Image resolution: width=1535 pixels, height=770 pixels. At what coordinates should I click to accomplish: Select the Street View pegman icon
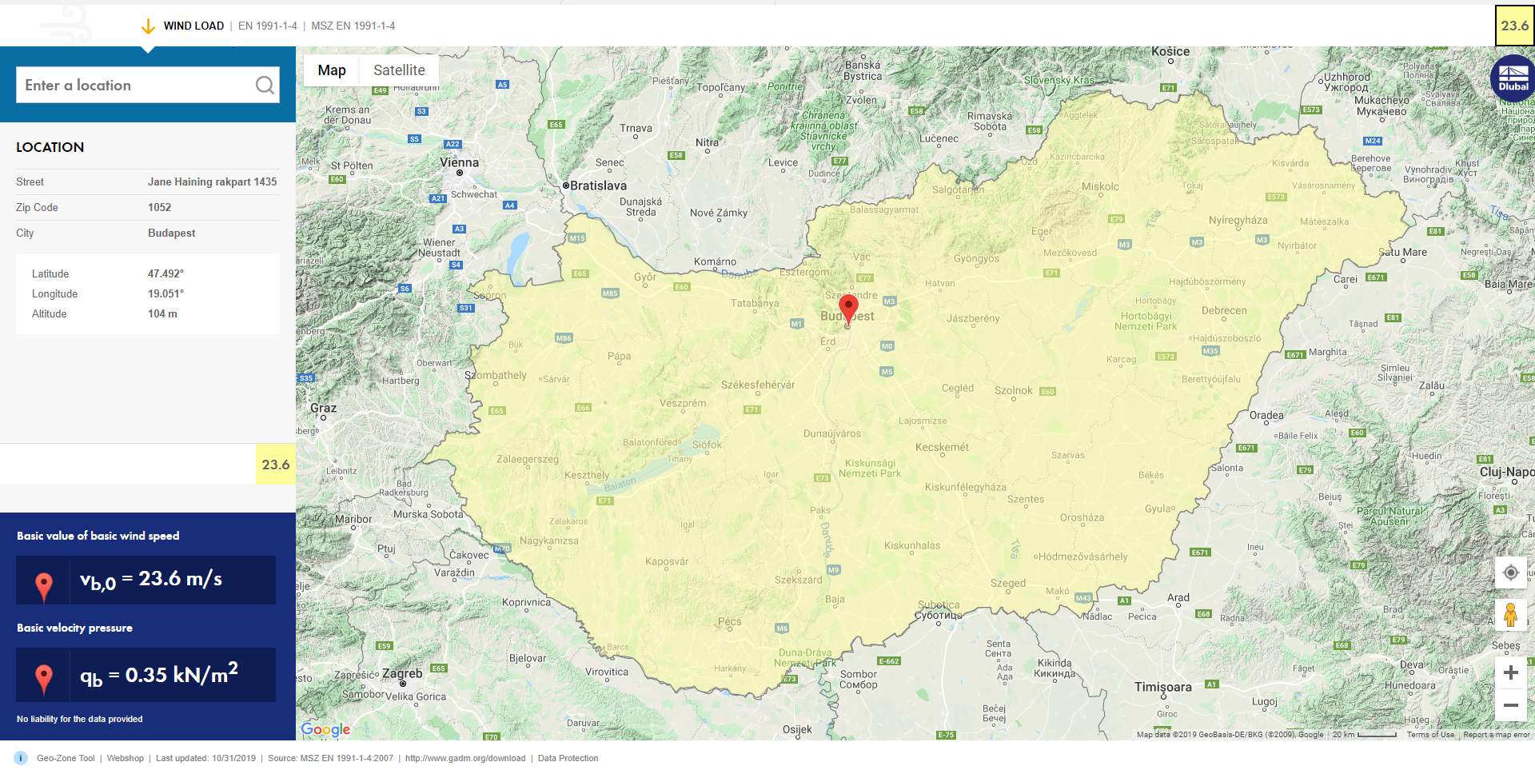pyautogui.click(x=1511, y=614)
